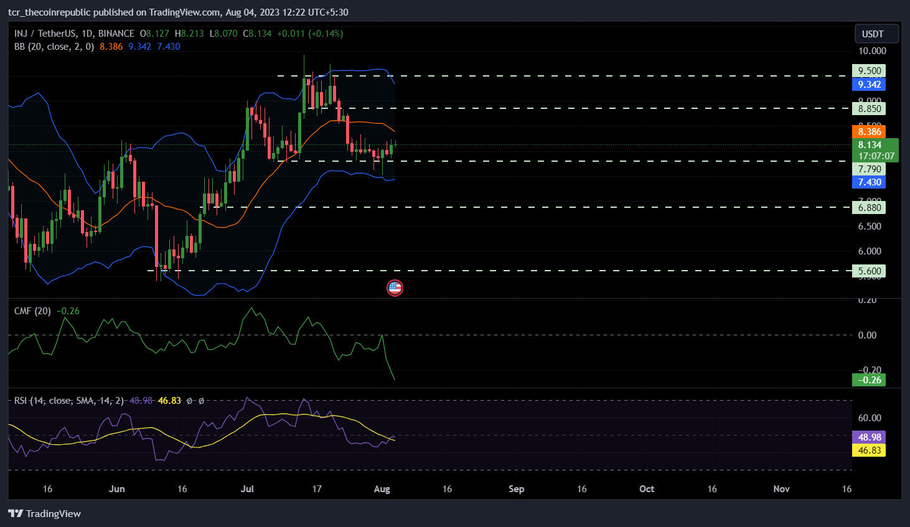Click the 0.00 CMF scale value
910x527 pixels.
click(x=867, y=335)
